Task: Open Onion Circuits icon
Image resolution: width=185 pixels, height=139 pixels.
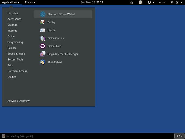Action: [x=43, y=38]
